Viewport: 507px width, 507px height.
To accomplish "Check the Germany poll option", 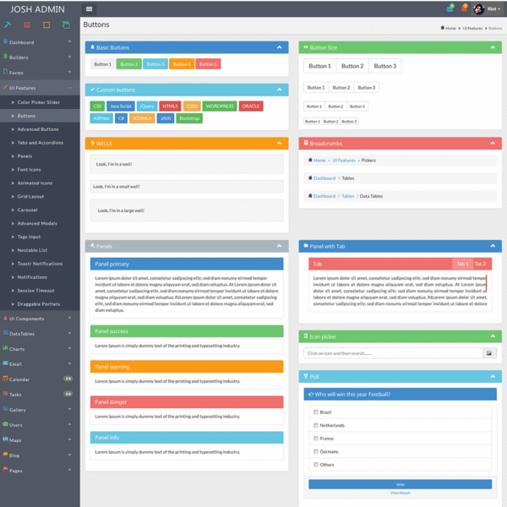I will click(x=316, y=451).
